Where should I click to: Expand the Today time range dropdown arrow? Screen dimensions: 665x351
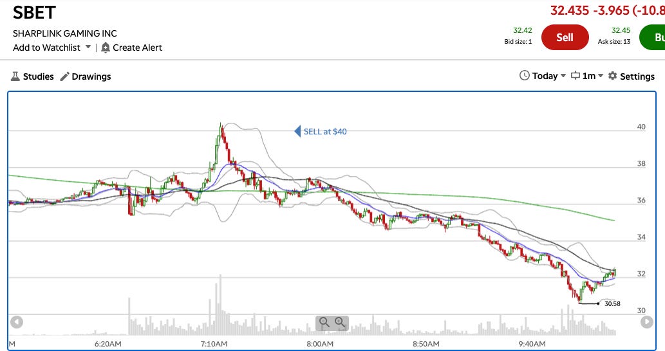pos(563,76)
